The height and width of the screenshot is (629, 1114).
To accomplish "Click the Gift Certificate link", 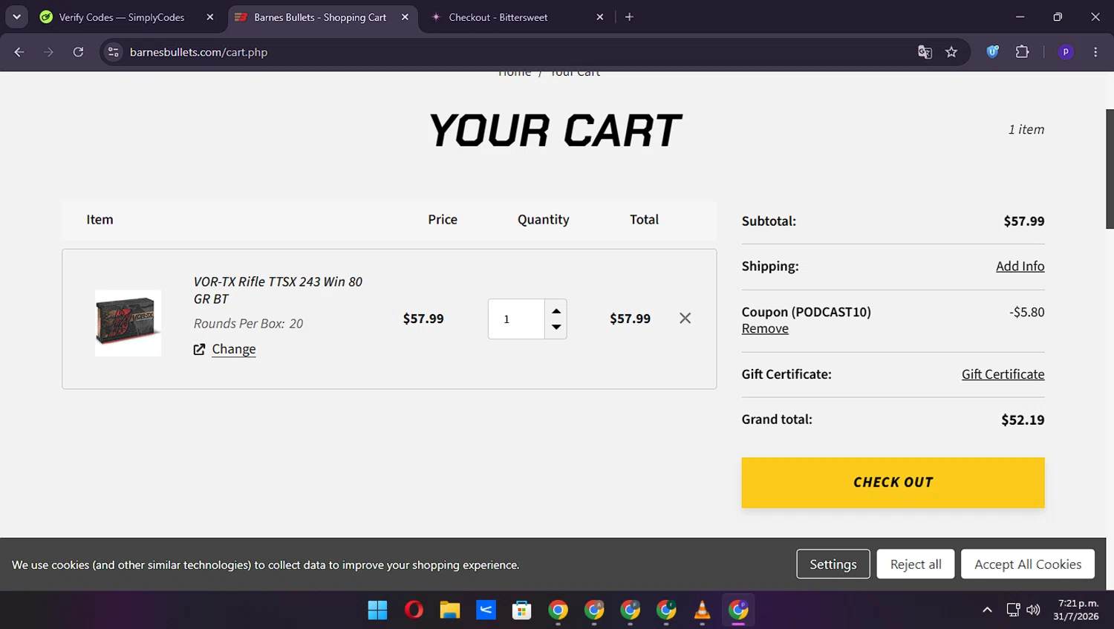I will (x=1003, y=374).
